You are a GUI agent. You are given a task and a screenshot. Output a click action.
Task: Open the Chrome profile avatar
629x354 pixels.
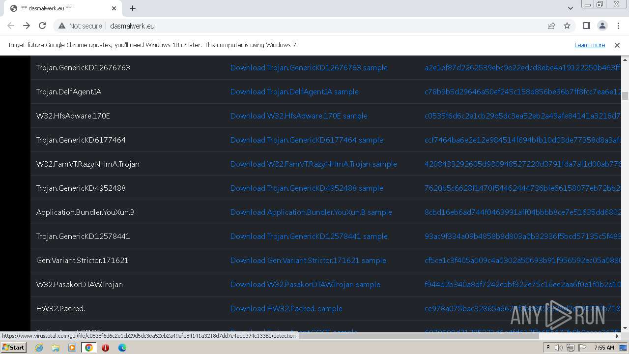602,26
